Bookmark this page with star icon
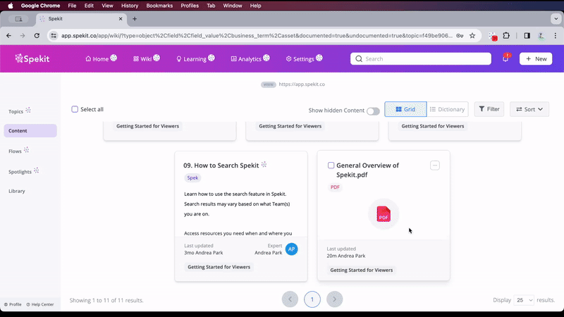 click(472, 36)
